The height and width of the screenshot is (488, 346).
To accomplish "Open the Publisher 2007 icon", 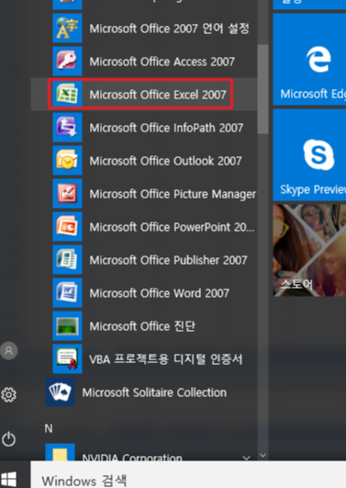I will pos(67,259).
